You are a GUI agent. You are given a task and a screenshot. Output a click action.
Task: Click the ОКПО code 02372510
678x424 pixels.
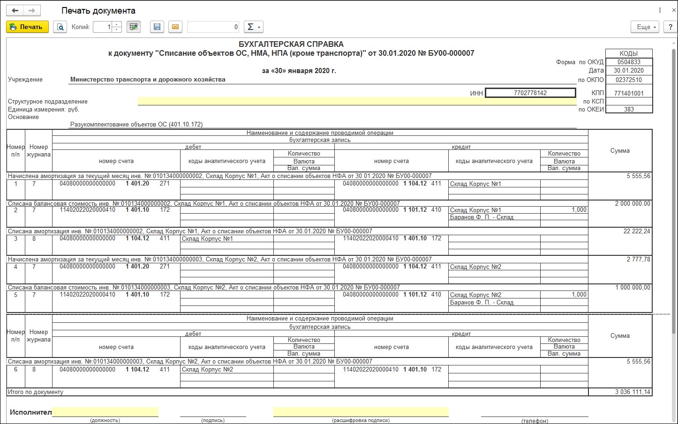[629, 80]
